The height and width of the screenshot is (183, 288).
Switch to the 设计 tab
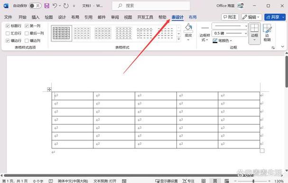62,17
